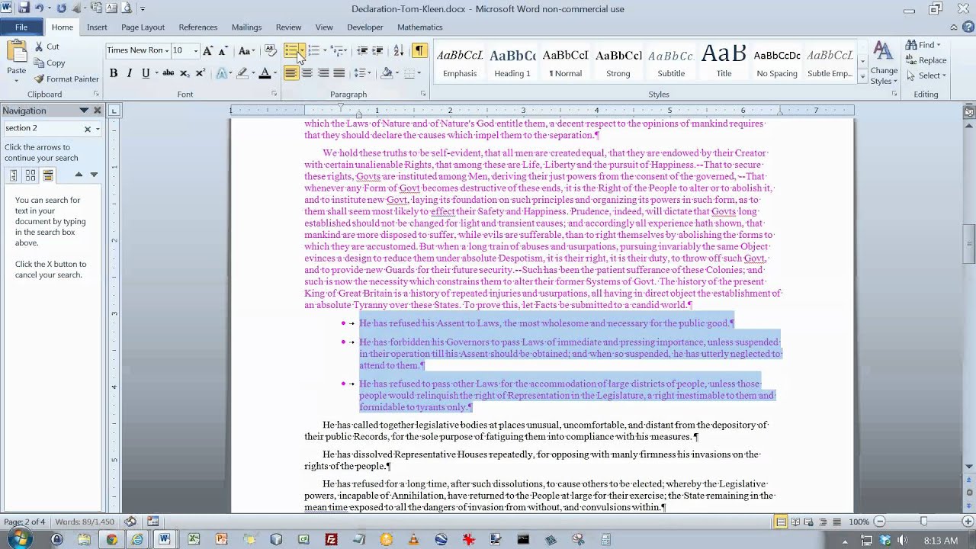Viewport: 976px width, 549px height.
Task: Shrink font size with the small A
Action: [223, 50]
